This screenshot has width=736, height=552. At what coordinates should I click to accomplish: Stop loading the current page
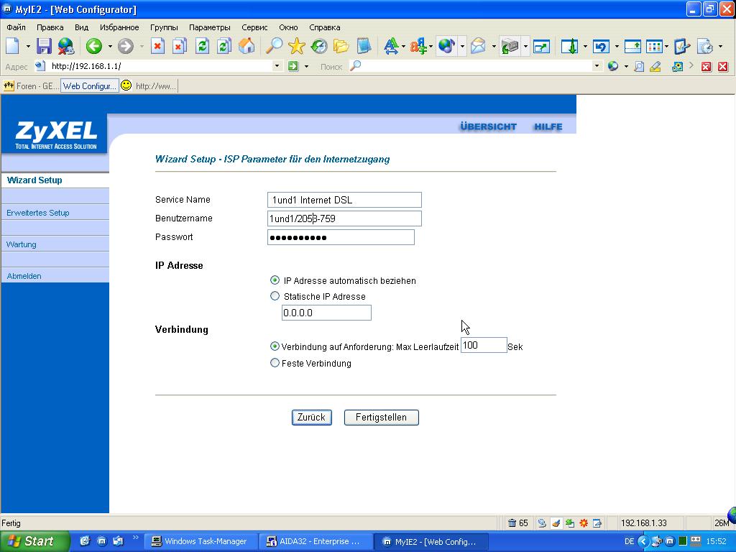[157, 46]
